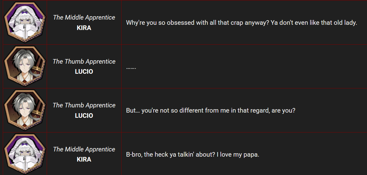Click the KIRA name in the last row

(x=84, y=159)
